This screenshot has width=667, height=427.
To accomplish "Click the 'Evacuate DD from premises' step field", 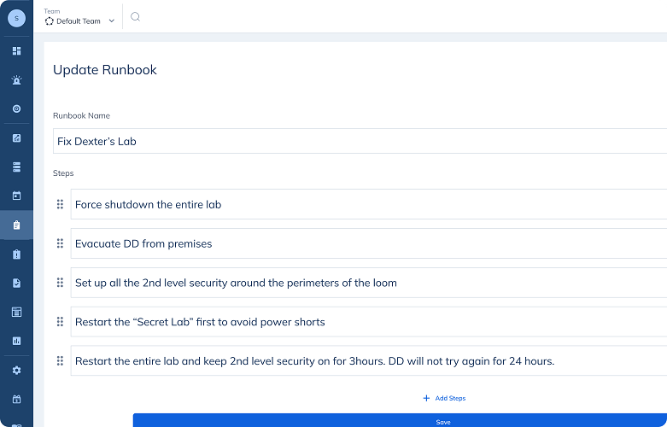I will pyautogui.click(x=367, y=243).
